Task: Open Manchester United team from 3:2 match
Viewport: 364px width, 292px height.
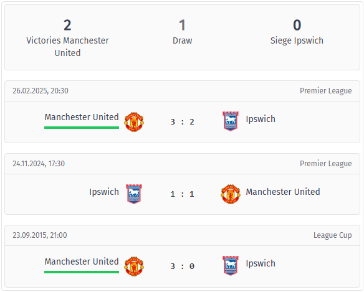Action: click(82, 117)
